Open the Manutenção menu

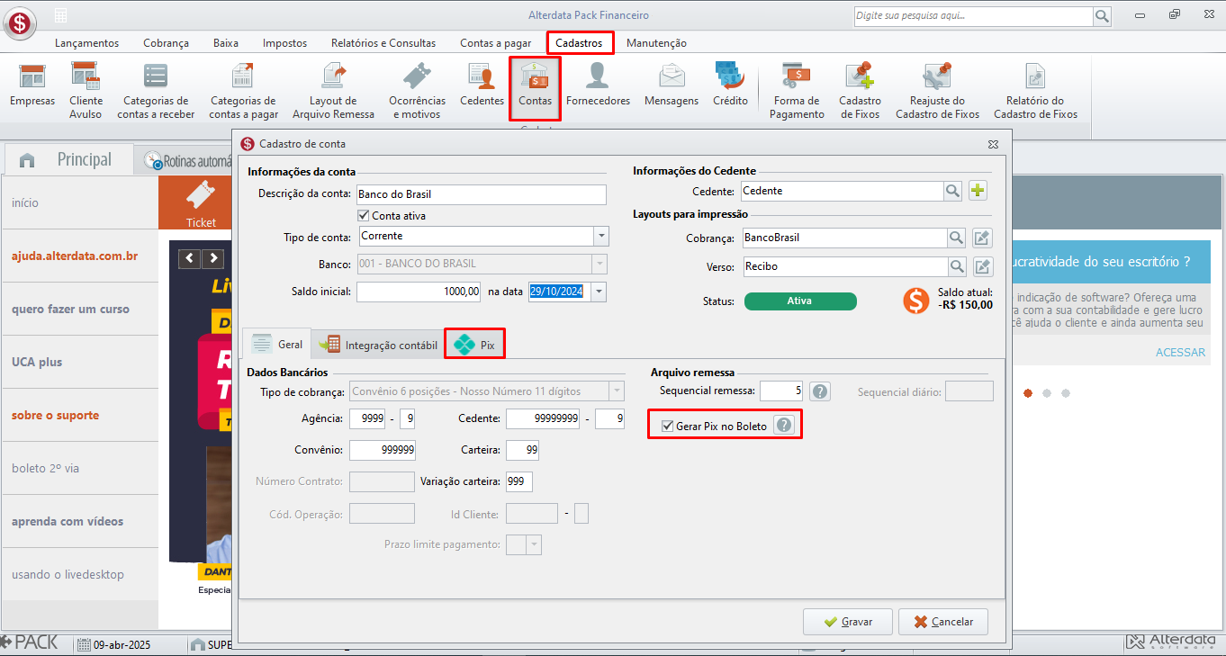tap(656, 43)
